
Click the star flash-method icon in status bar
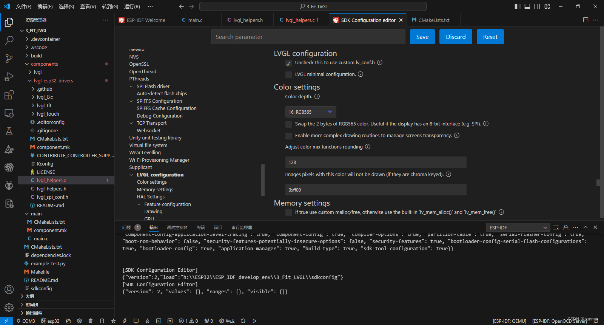pos(113,321)
